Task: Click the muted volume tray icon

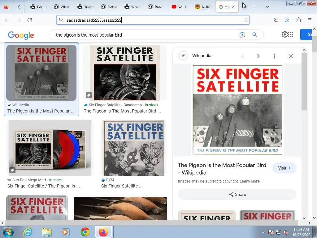Action: 286,232
